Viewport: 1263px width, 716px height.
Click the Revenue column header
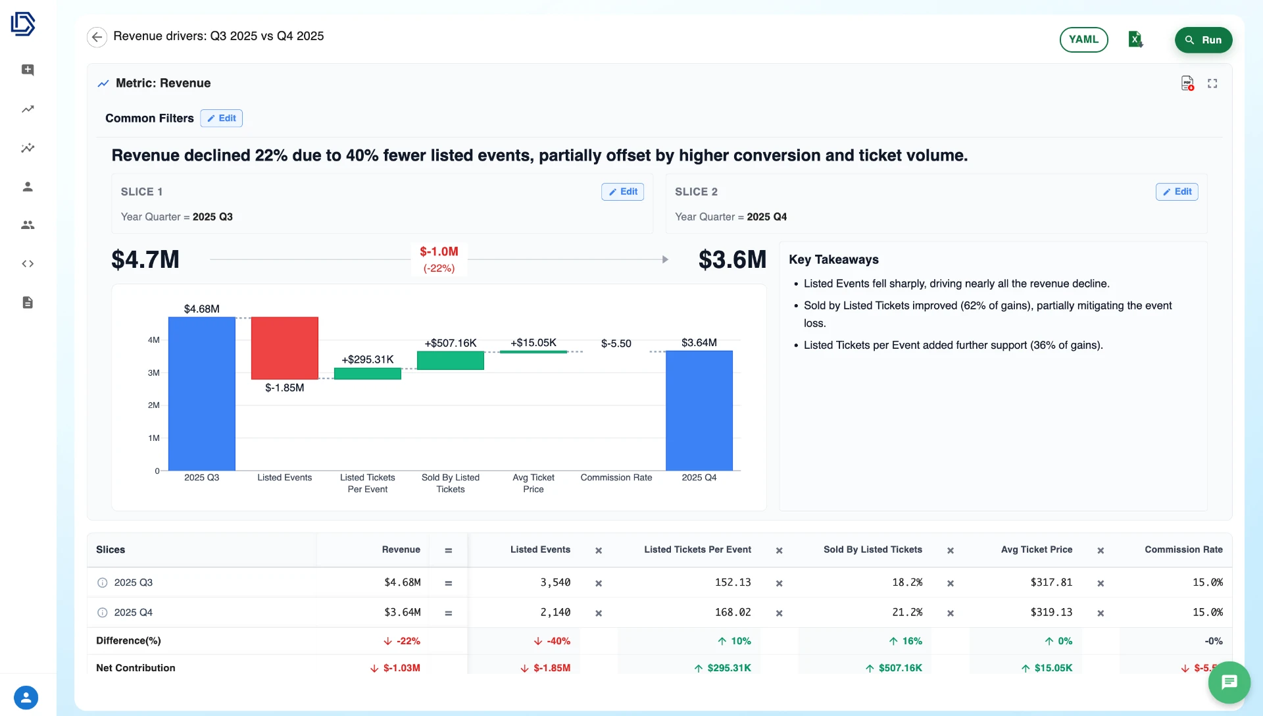click(401, 550)
